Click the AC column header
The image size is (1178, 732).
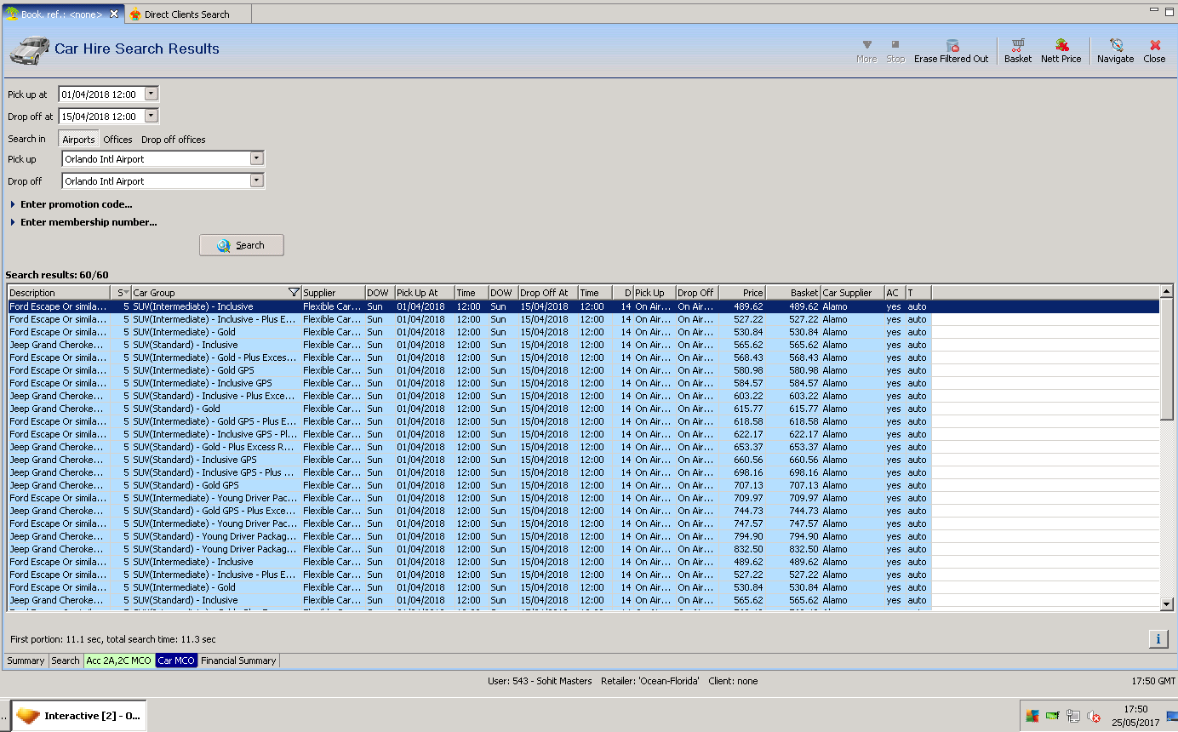click(895, 293)
